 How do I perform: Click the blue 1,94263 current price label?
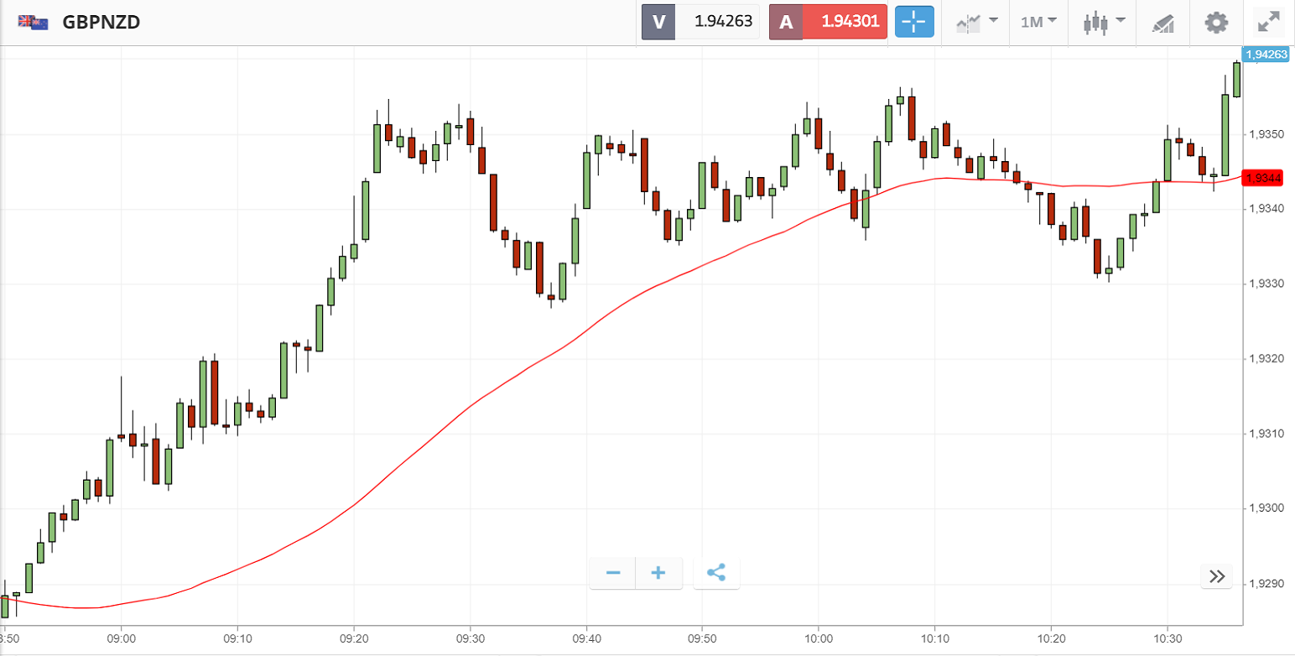coord(1266,55)
